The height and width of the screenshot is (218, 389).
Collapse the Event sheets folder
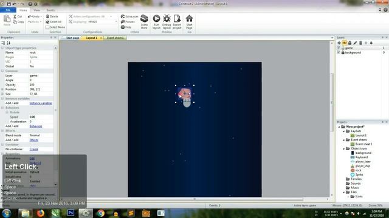pos(344,140)
